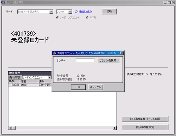Image resolution: width=176 pixels, height=136 pixels.
Task: Click the 切断 disconnect button
Action: pyautogui.click(x=109, y=11)
